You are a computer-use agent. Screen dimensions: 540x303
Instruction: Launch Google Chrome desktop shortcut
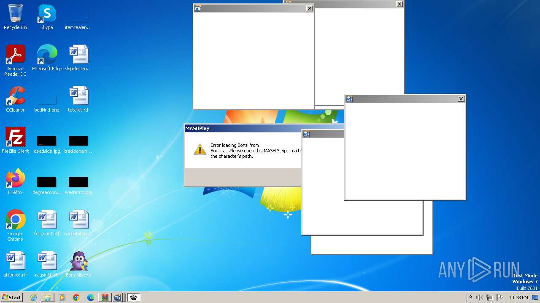(15, 226)
